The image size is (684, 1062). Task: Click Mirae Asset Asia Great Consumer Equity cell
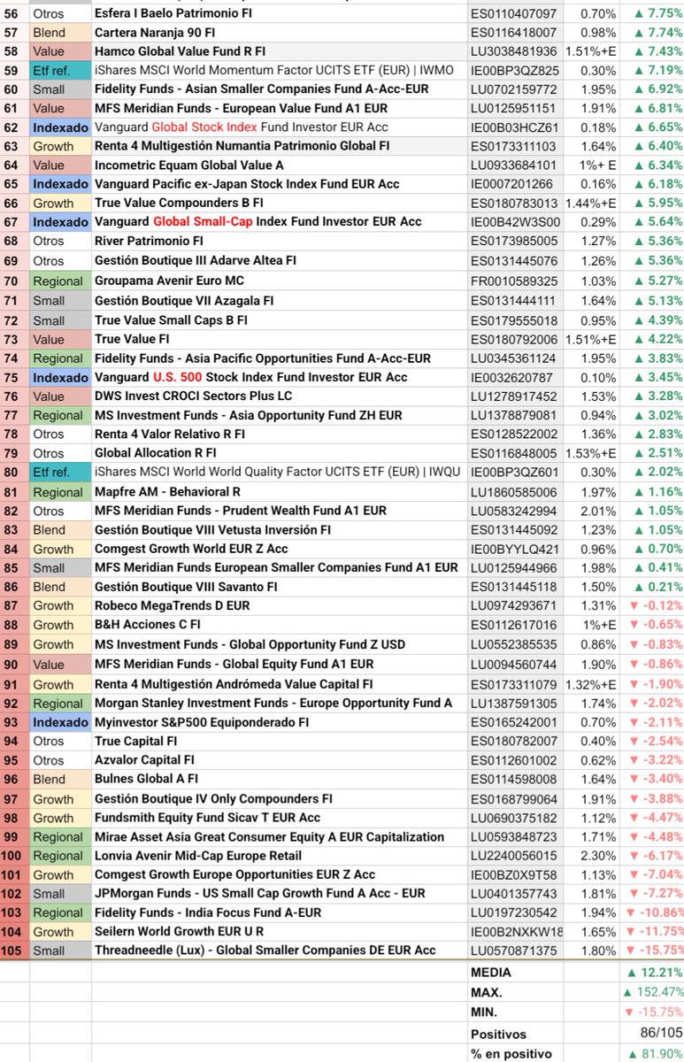click(x=269, y=837)
